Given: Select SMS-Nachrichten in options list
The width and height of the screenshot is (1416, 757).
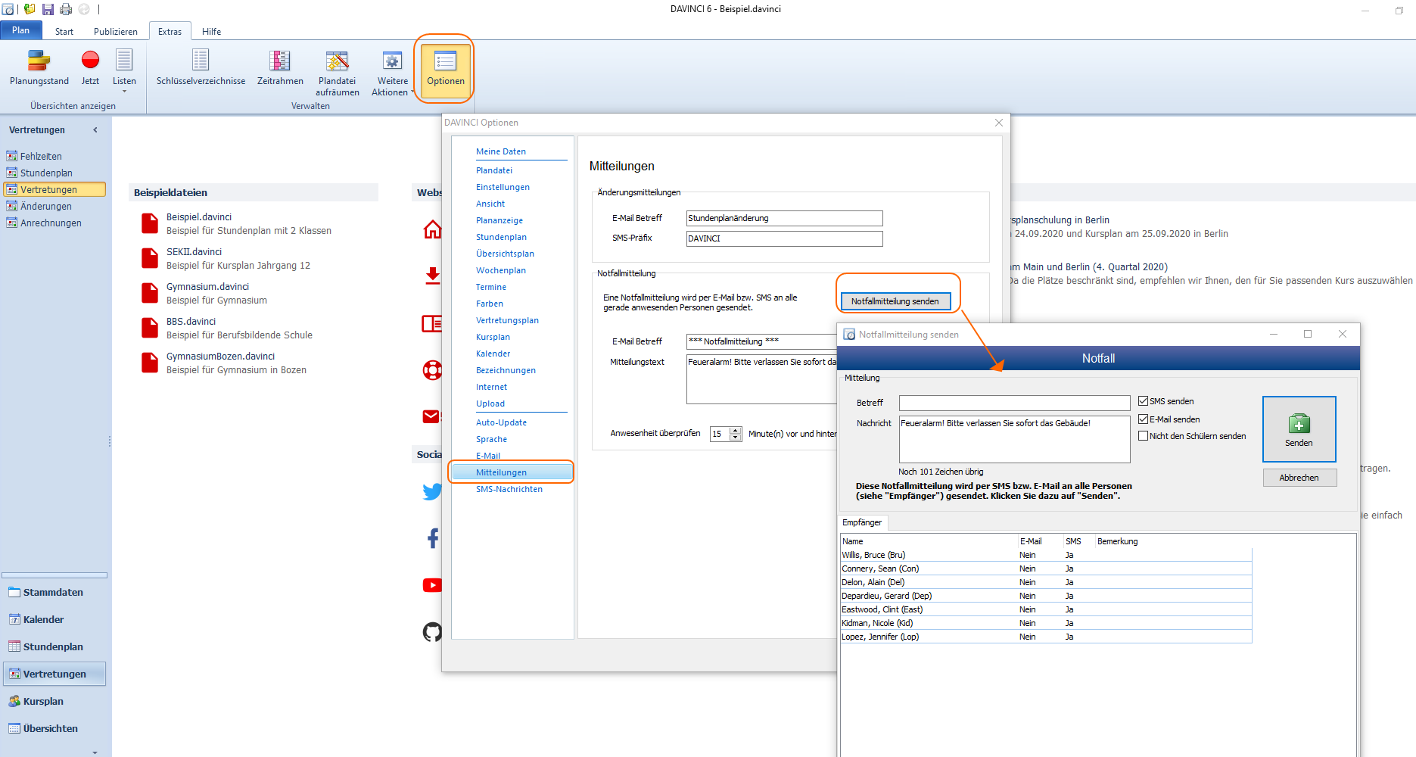Looking at the screenshot, I should [509, 489].
